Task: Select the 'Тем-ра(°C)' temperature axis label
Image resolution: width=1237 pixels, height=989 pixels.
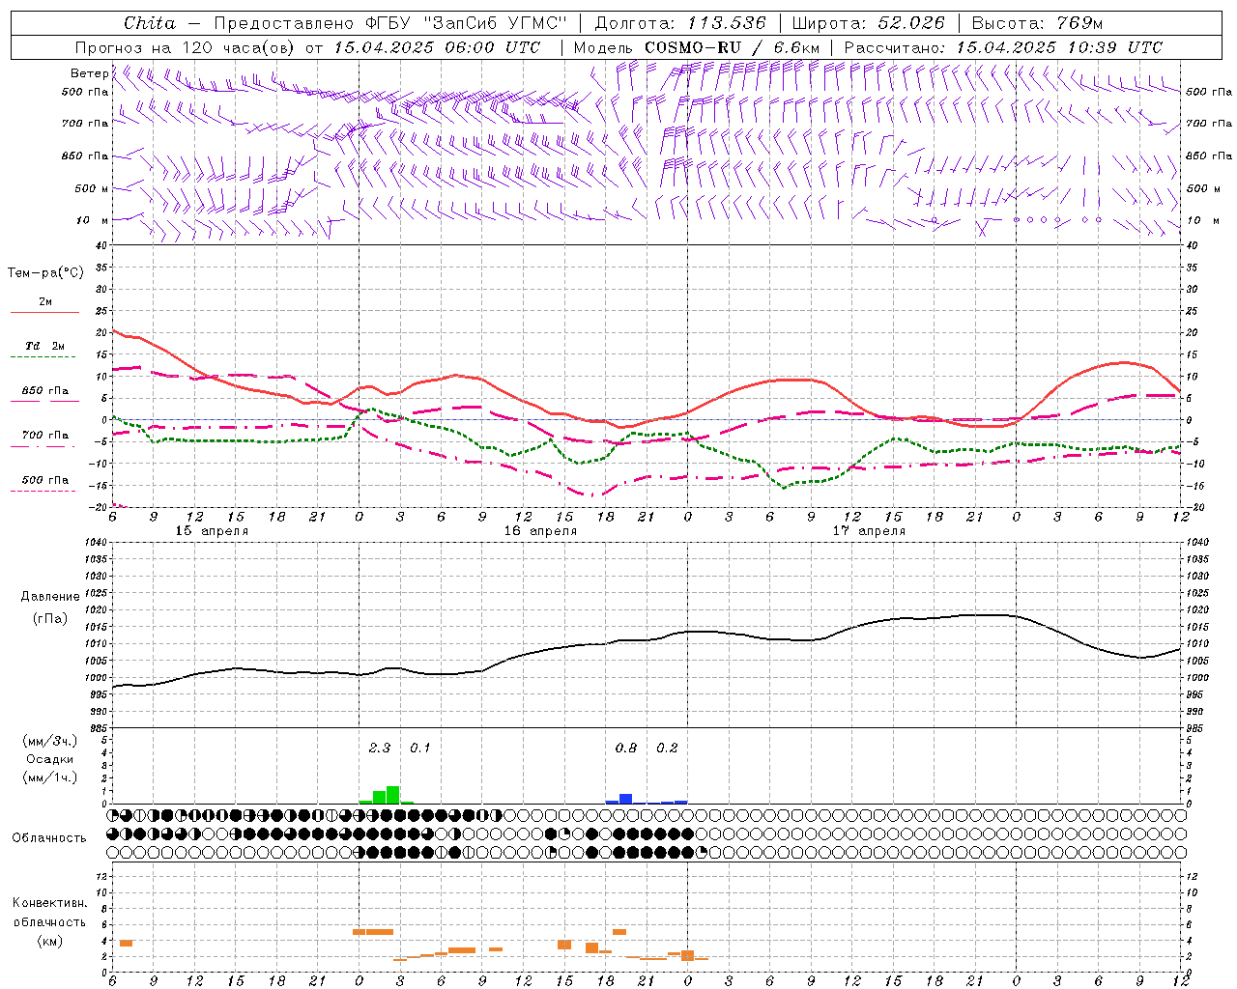Action: [45, 273]
